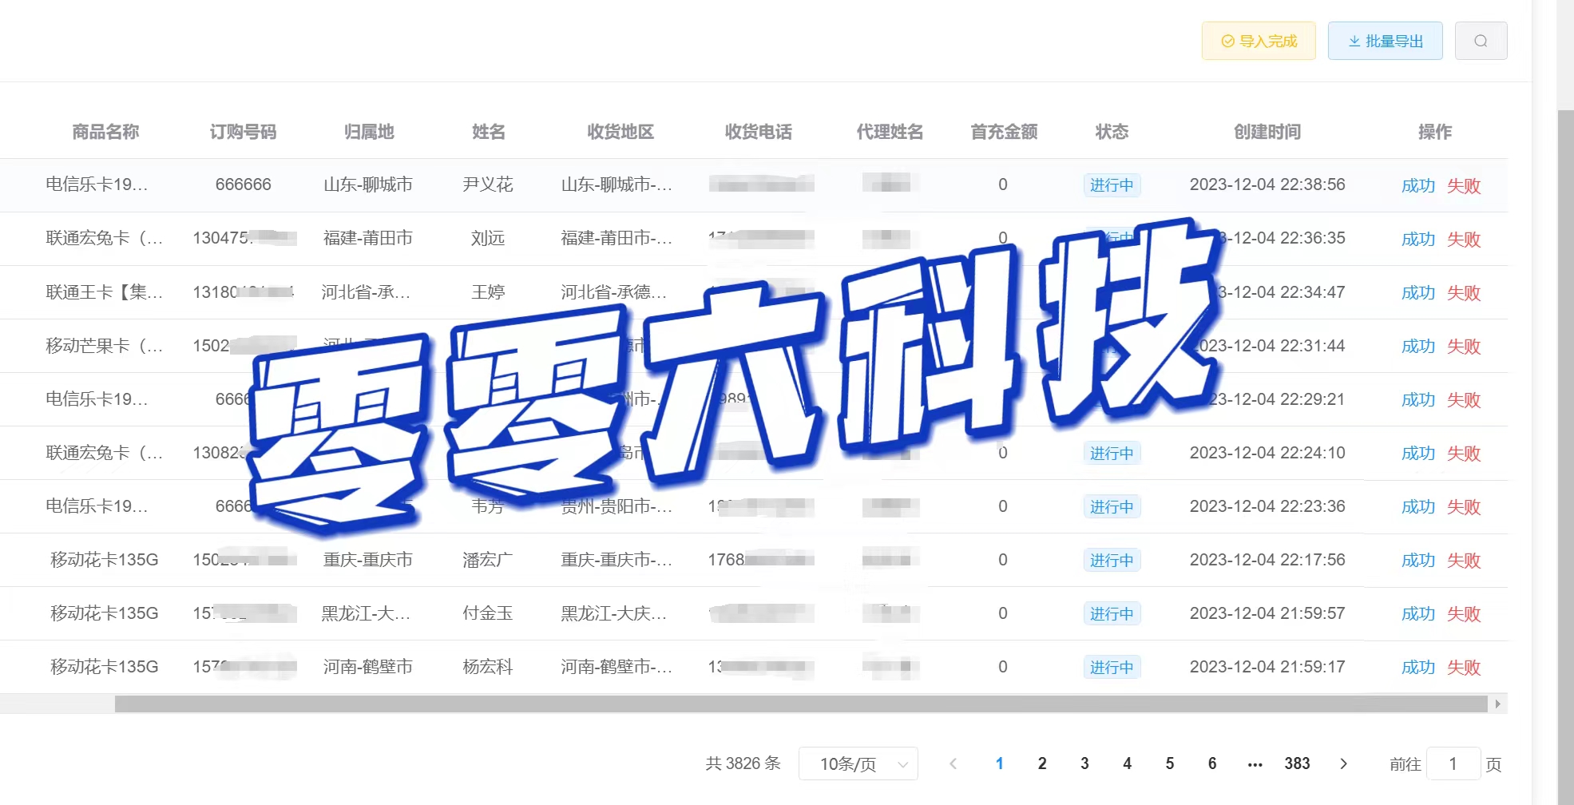Screen dimensions: 1574x805
Task: Mark the 韦芳 order as 成功
Action: pos(1418,506)
